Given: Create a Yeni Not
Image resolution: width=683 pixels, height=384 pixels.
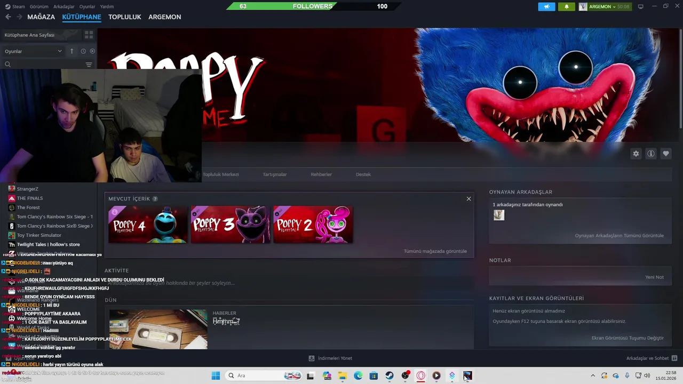Looking at the screenshot, I should (x=654, y=277).
